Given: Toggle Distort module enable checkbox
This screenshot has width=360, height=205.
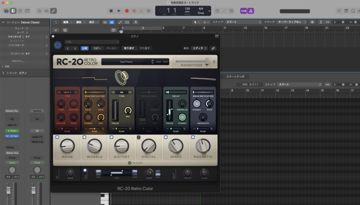Looking at the screenshot, I should (x=112, y=137).
